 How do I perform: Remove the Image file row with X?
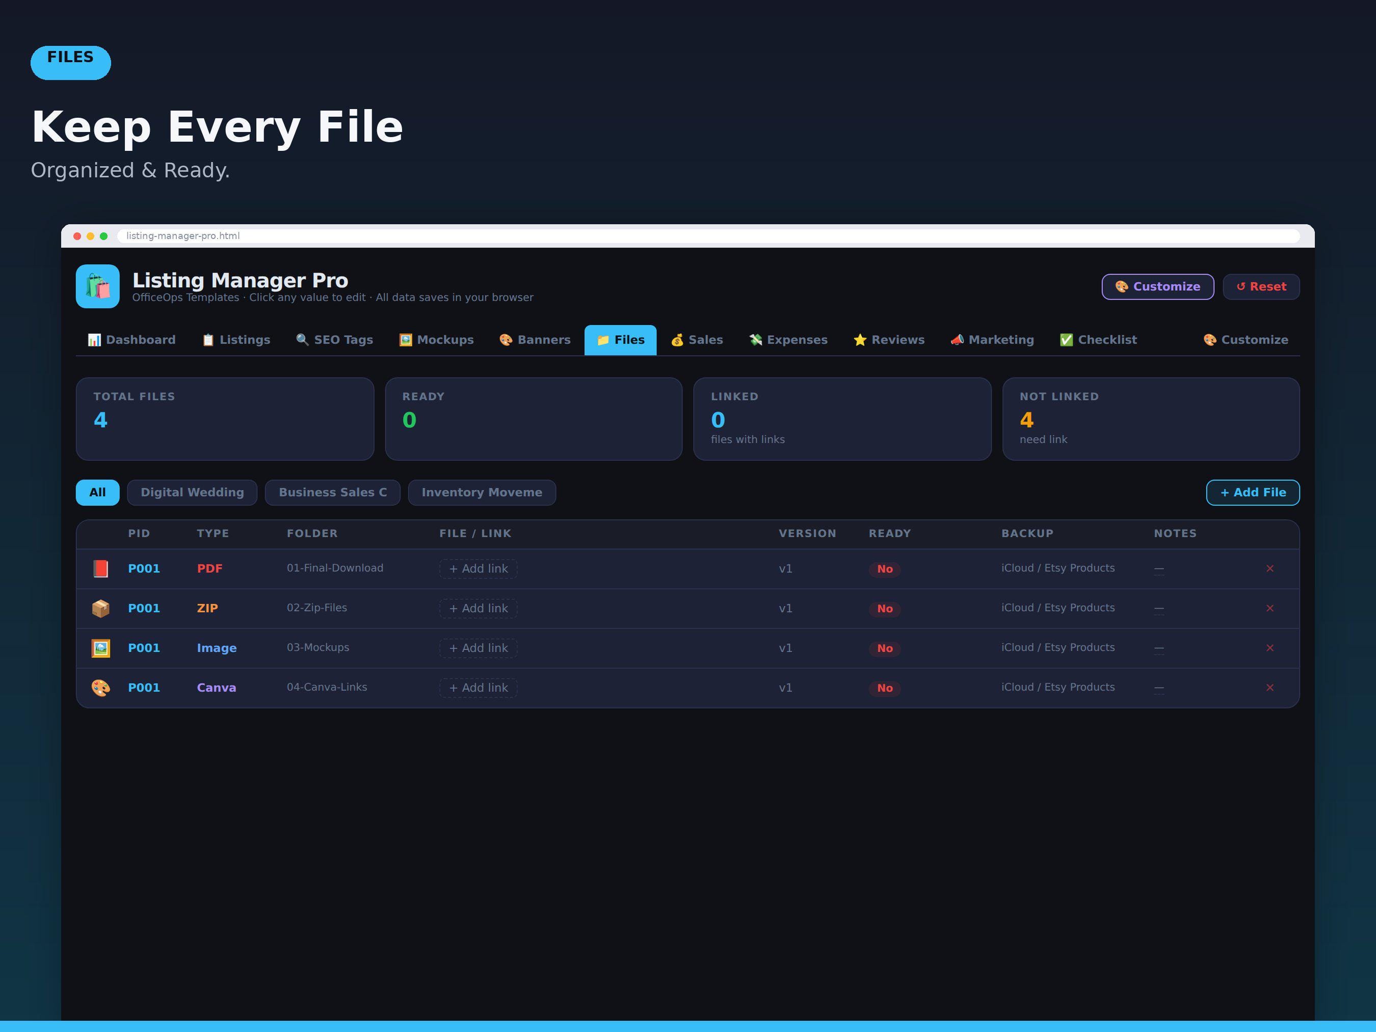pos(1269,648)
